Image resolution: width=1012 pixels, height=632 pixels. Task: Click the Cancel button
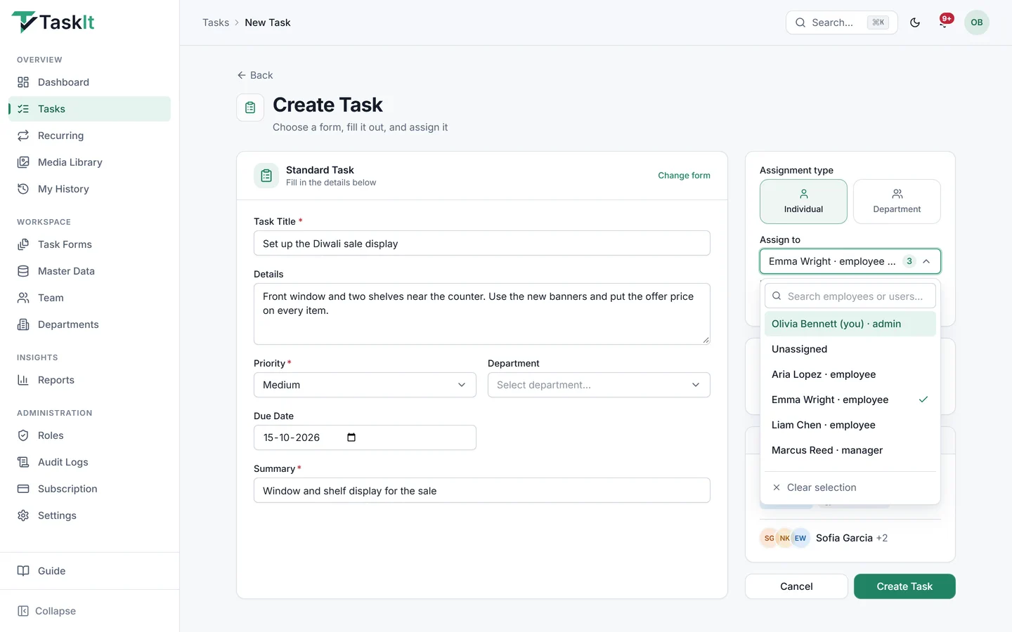click(x=796, y=586)
